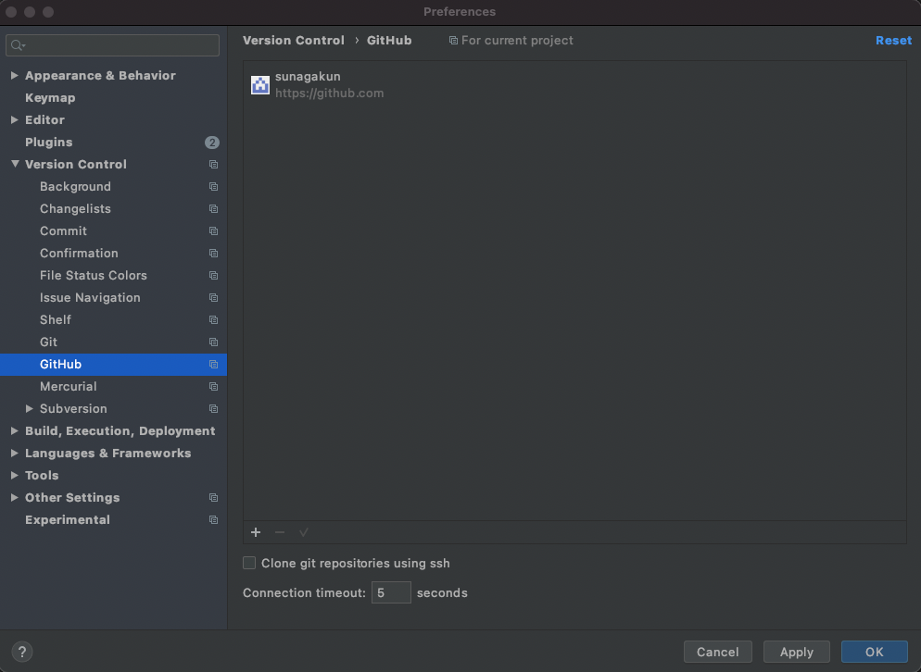
Task: Click the magnifier icon in the settings search field
Action: [x=17, y=44]
